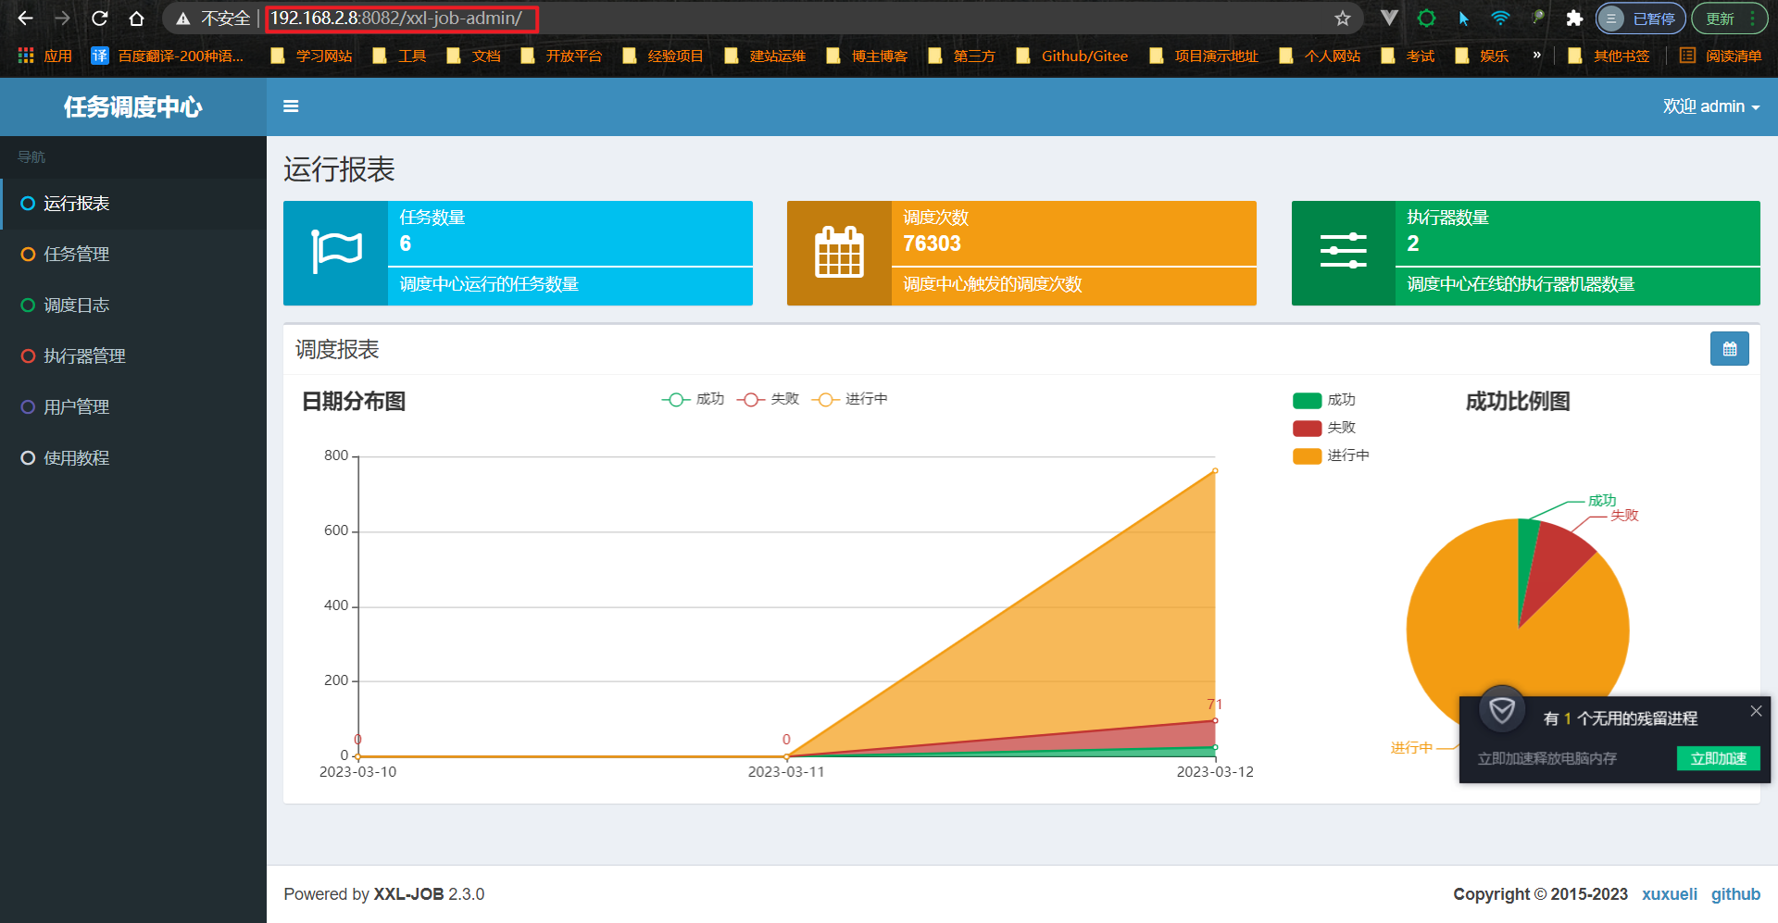Toggle 成功 series in line chart legend
1778x923 pixels.
(694, 399)
